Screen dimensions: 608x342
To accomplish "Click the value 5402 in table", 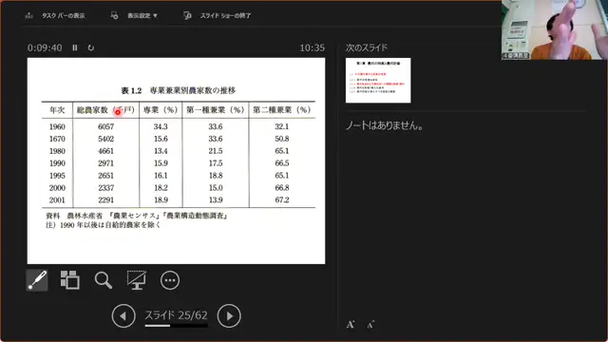I will click(105, 139).
